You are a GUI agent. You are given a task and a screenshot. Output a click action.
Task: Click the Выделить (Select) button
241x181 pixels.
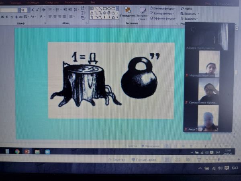click(190, 19)
